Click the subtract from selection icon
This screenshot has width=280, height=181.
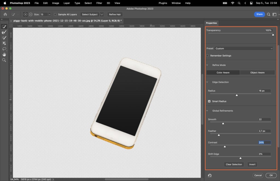[31, 14]
